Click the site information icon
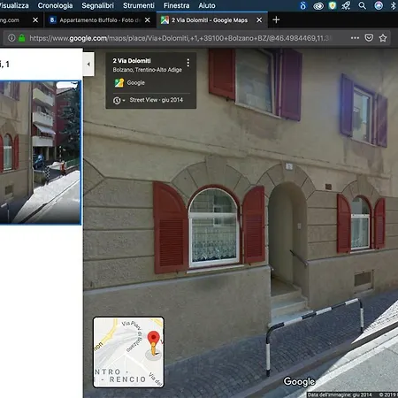This screenshot has width=398, height=398. [x=11, y=38]
